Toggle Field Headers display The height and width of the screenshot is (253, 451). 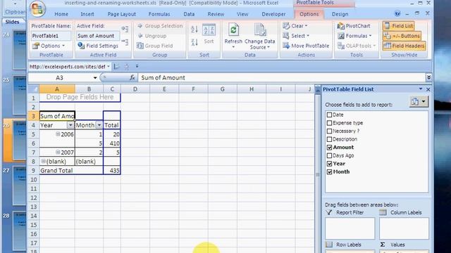pyautogui.click(x=404, y=46)
